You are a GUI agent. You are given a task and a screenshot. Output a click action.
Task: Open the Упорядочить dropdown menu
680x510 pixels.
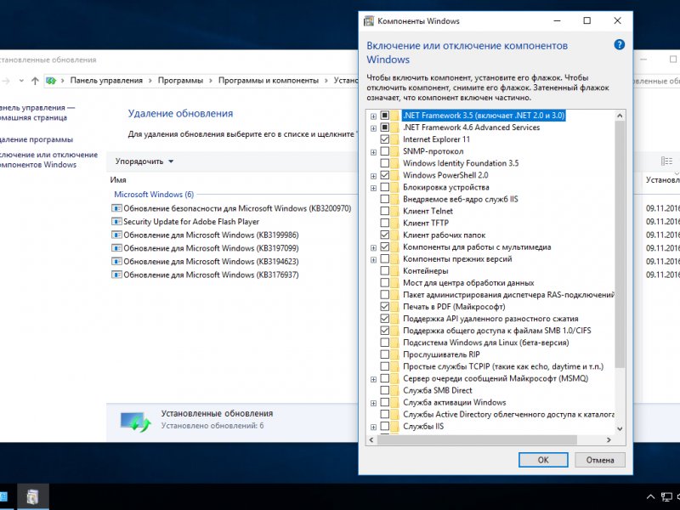pyautogui.click(x=144, y=161)
